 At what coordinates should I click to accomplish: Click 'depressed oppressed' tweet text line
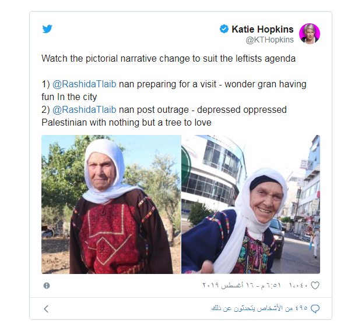[x=164, y=110]
